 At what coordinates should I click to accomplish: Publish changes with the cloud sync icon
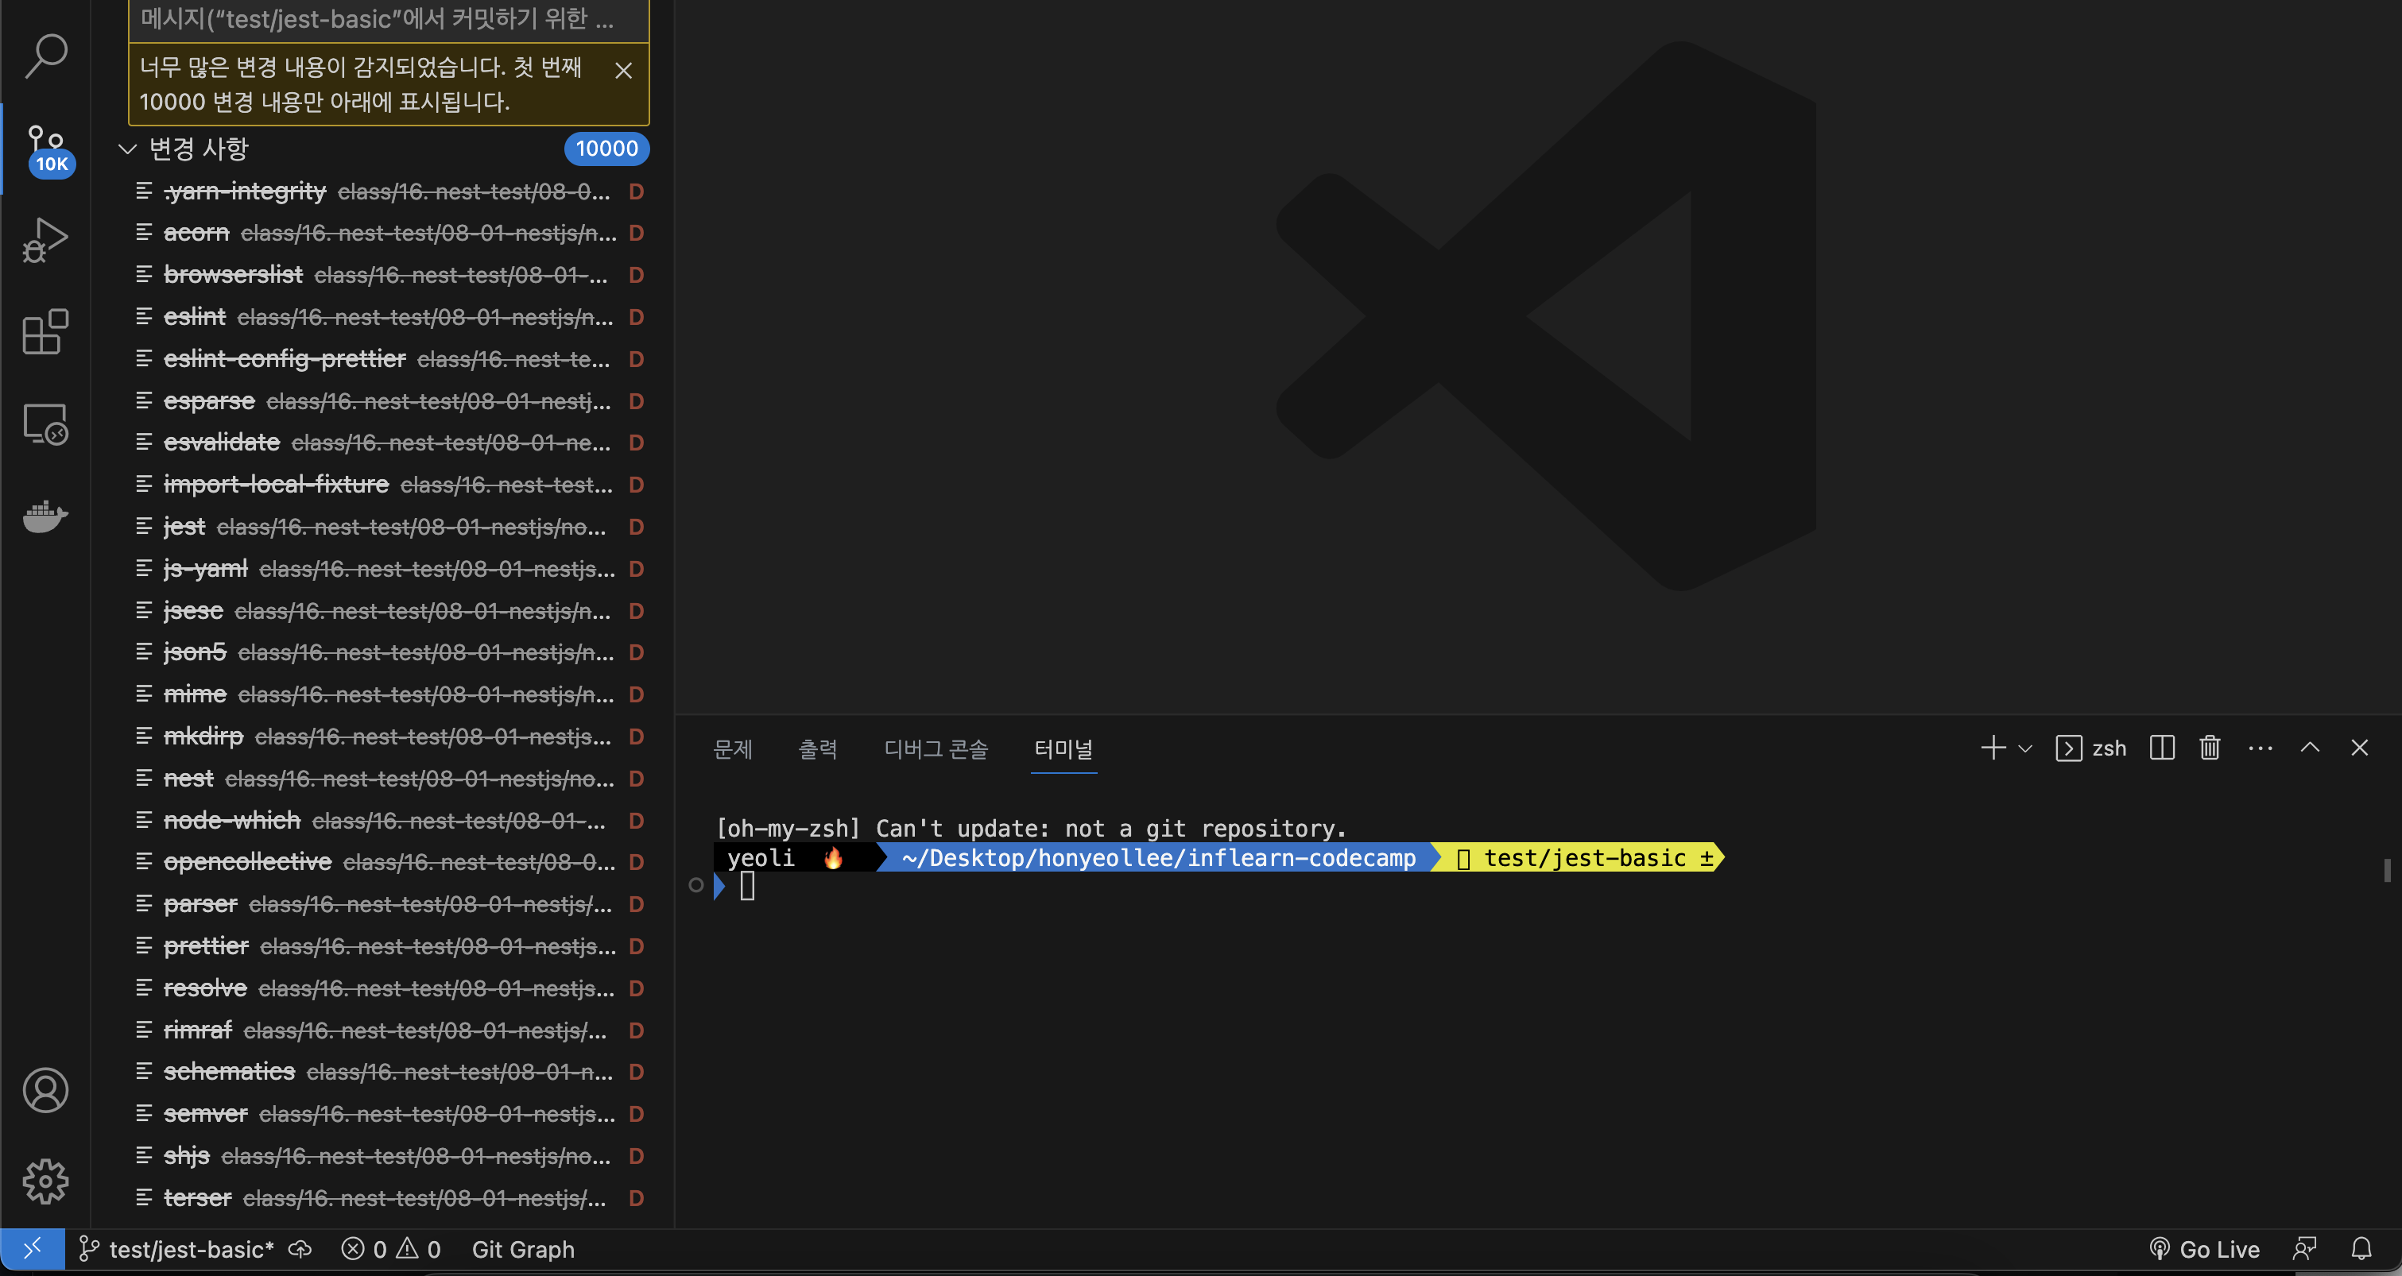[x=300, y=1249]
